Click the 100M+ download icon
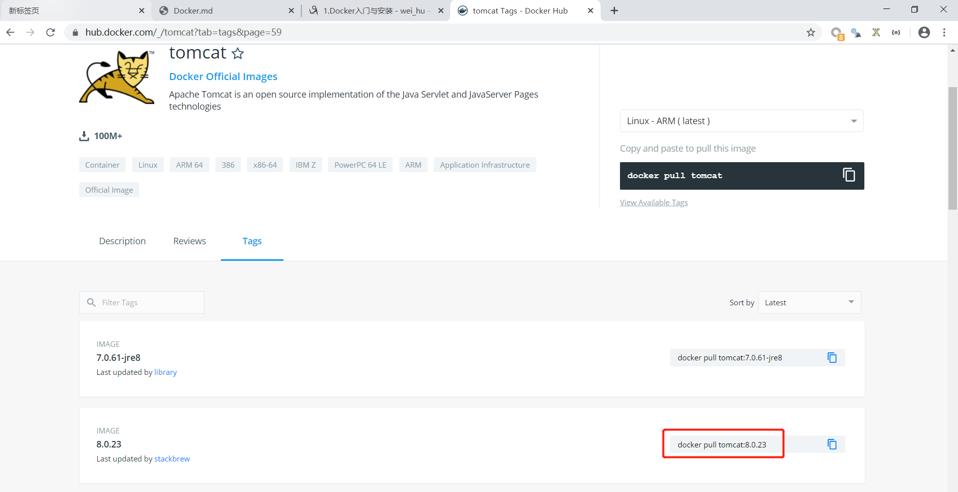958x492 pixels. (x=84, y=136)
